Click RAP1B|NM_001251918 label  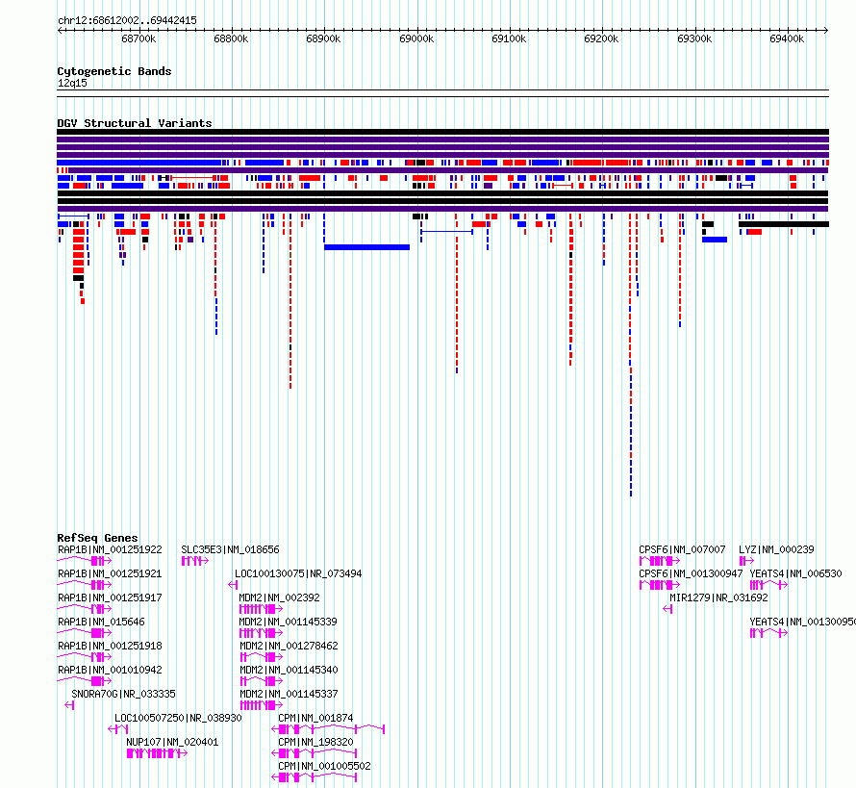(x=110, y=646)
